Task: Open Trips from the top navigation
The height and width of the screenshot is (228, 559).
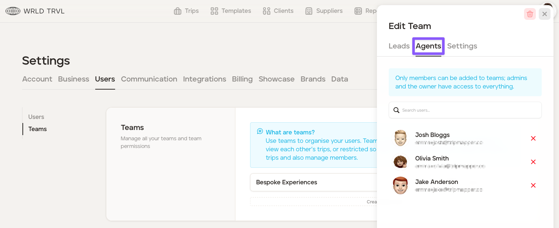Action: point(186,11)
